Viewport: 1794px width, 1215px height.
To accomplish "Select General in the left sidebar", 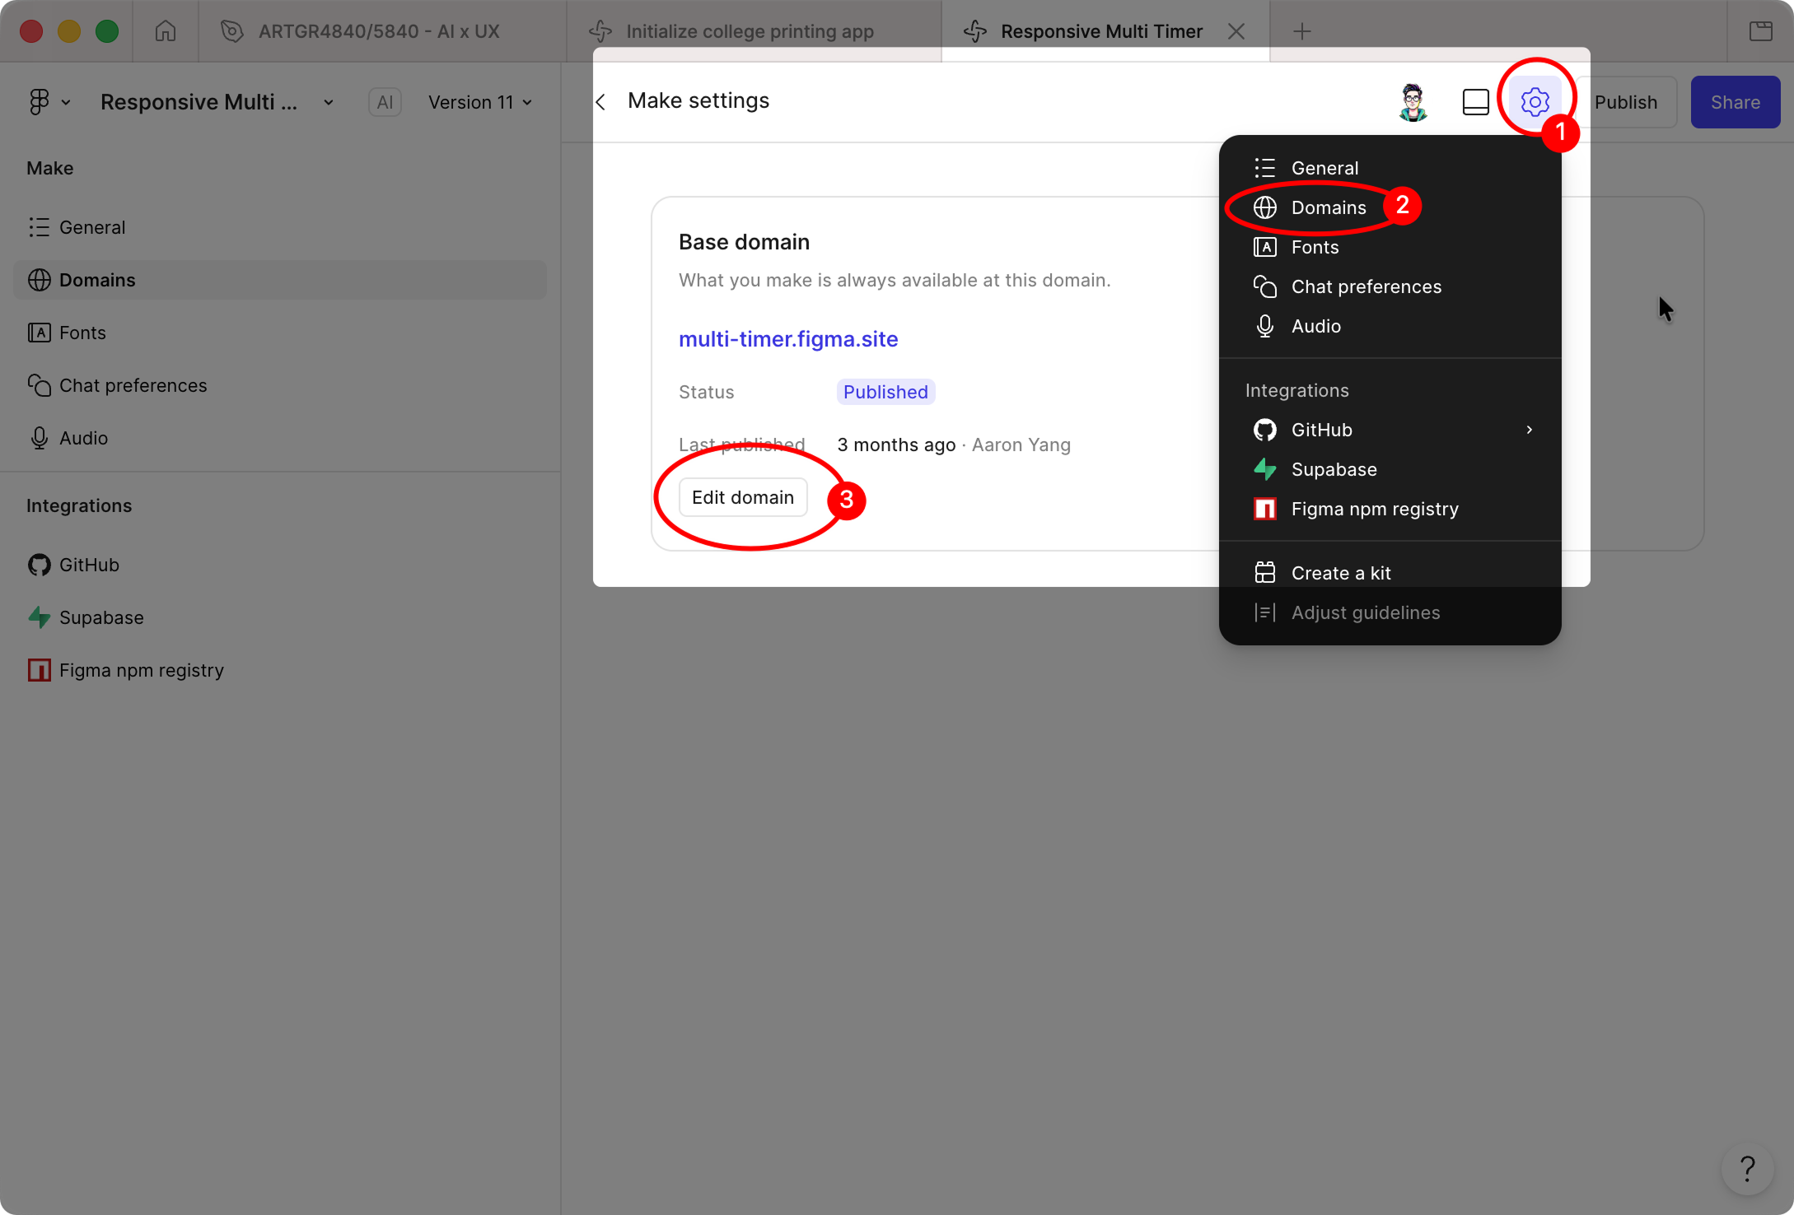I will [280, 227].
